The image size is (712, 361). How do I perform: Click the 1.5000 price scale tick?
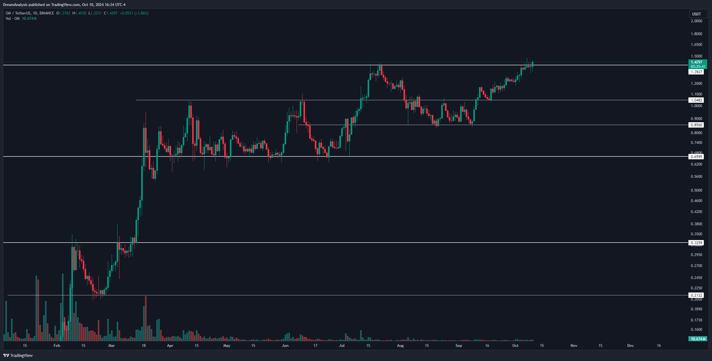point(696,56)
